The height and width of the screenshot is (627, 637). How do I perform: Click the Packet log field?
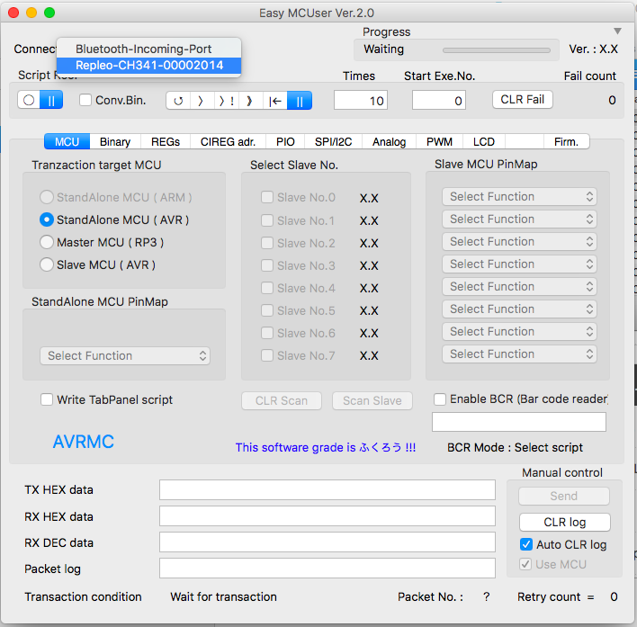(327, 569)
